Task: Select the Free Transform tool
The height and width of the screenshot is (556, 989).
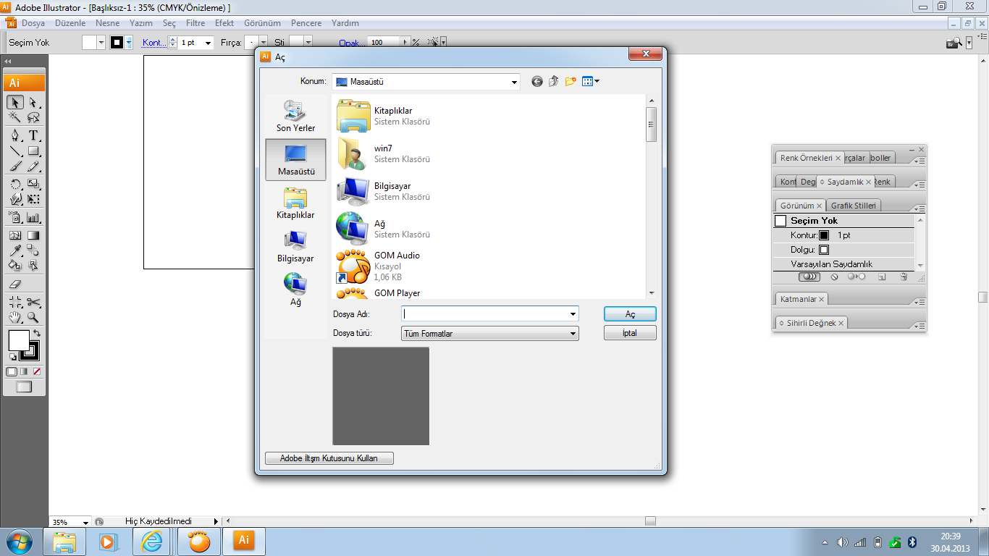Action: coord(33,199)
